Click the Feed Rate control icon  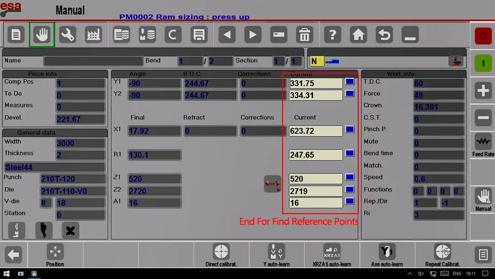point(483,145)
